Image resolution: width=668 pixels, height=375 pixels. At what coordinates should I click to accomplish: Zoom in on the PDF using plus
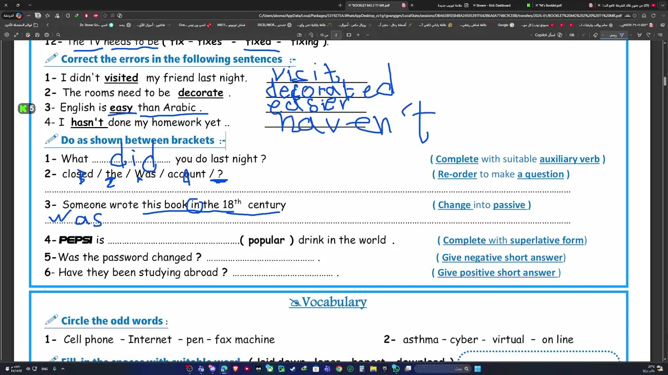click(358, 35)
